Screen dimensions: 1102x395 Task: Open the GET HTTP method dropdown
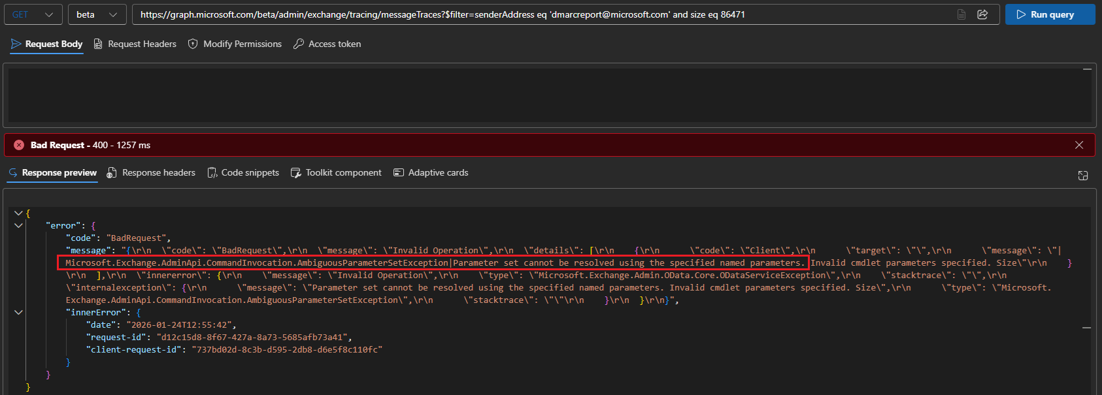click(x=33, y=14)
